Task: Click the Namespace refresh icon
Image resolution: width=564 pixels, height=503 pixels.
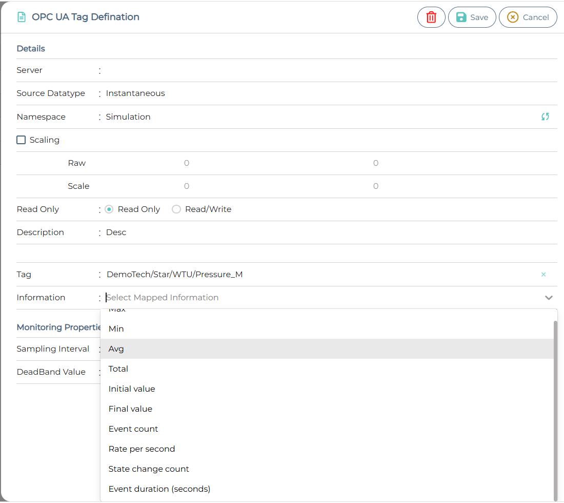Action: [545, 117]
